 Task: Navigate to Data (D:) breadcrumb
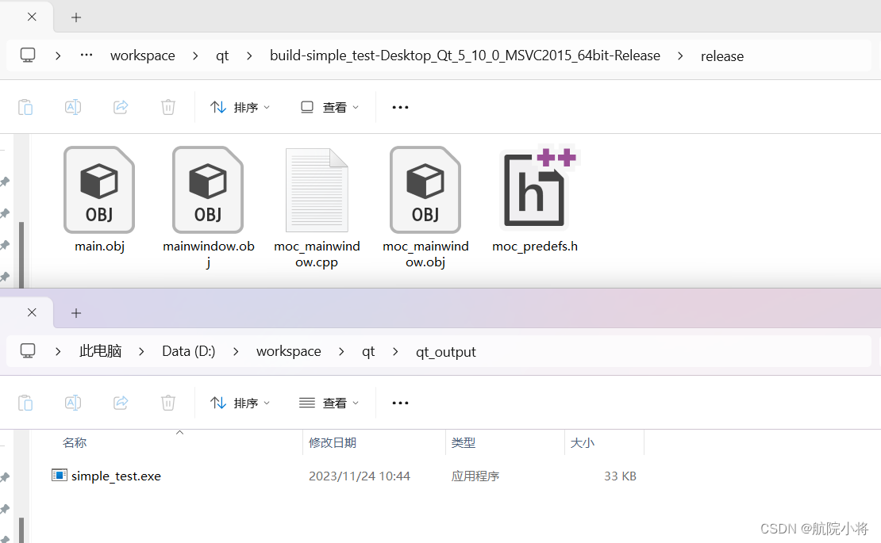pyautogui.click(x=189, y=351)
